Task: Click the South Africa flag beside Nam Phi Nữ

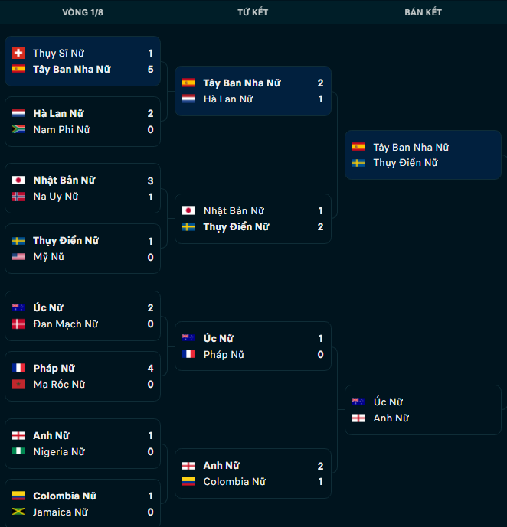Action: click(x=18, y=129)
